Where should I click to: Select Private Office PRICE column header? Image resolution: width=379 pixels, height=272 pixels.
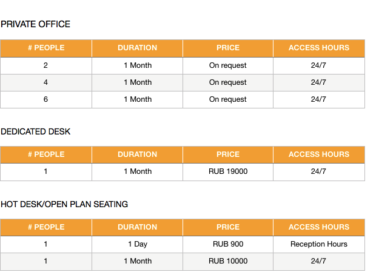228,48
